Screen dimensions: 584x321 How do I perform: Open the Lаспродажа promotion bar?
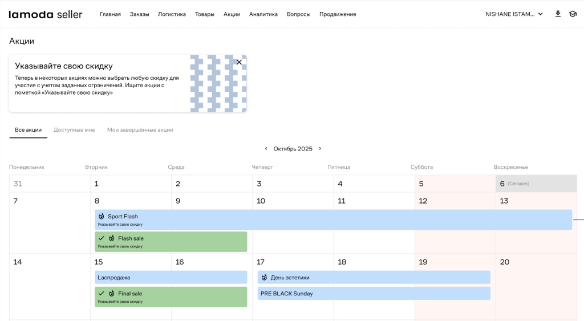[171, 278]
